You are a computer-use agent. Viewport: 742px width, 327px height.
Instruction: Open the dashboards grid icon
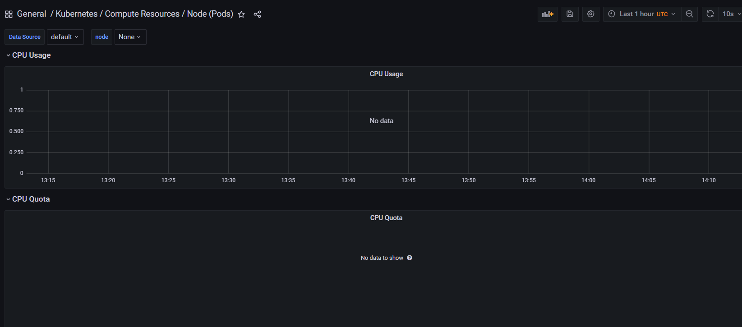[9, 14]
